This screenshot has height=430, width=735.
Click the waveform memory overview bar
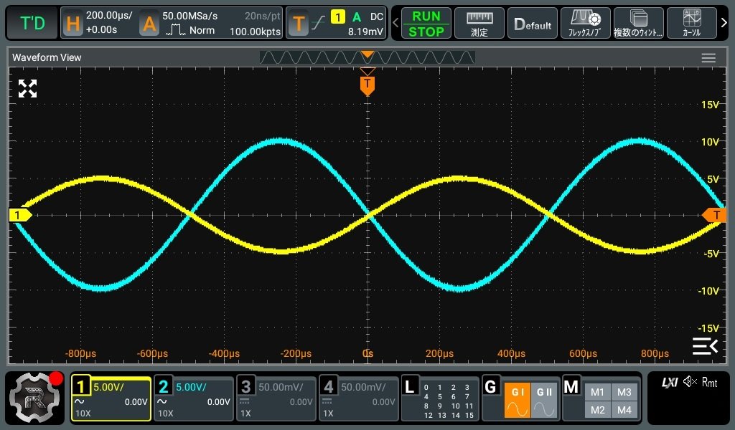367,57
